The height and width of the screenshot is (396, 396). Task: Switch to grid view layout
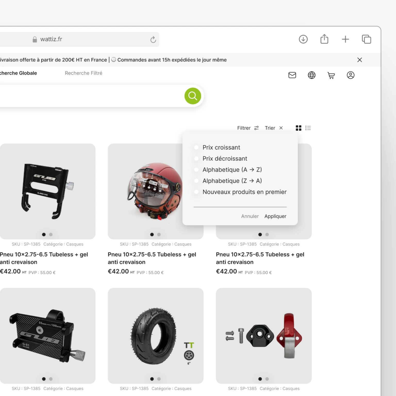coord(299,128)
